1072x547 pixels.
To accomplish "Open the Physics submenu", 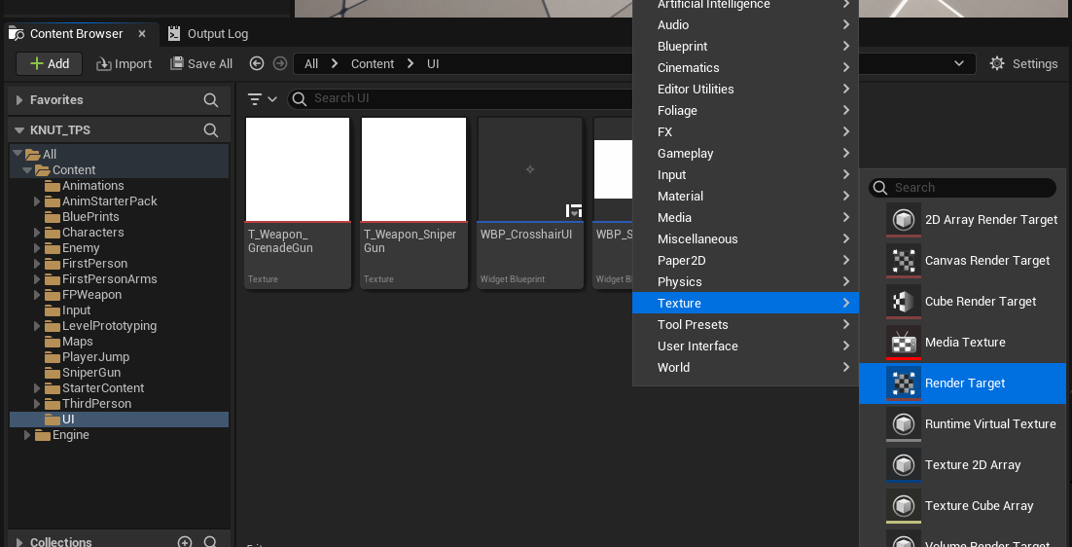I will 745,281.
